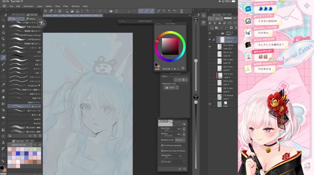Click the Undo arrow in the command bar

click(88, 11)
